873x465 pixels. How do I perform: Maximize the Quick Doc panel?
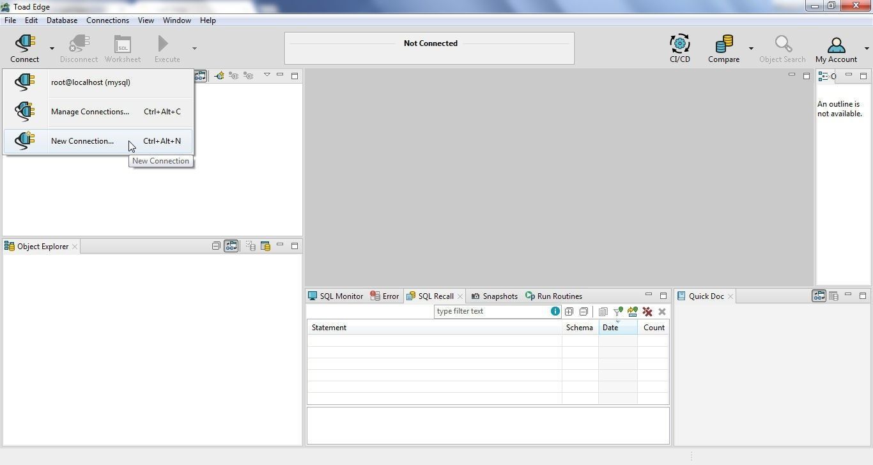(x=863, y=296)
